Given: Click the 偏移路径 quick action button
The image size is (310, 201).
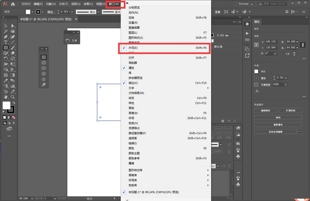Looking at the screenshot, I should tap(265, 110).
